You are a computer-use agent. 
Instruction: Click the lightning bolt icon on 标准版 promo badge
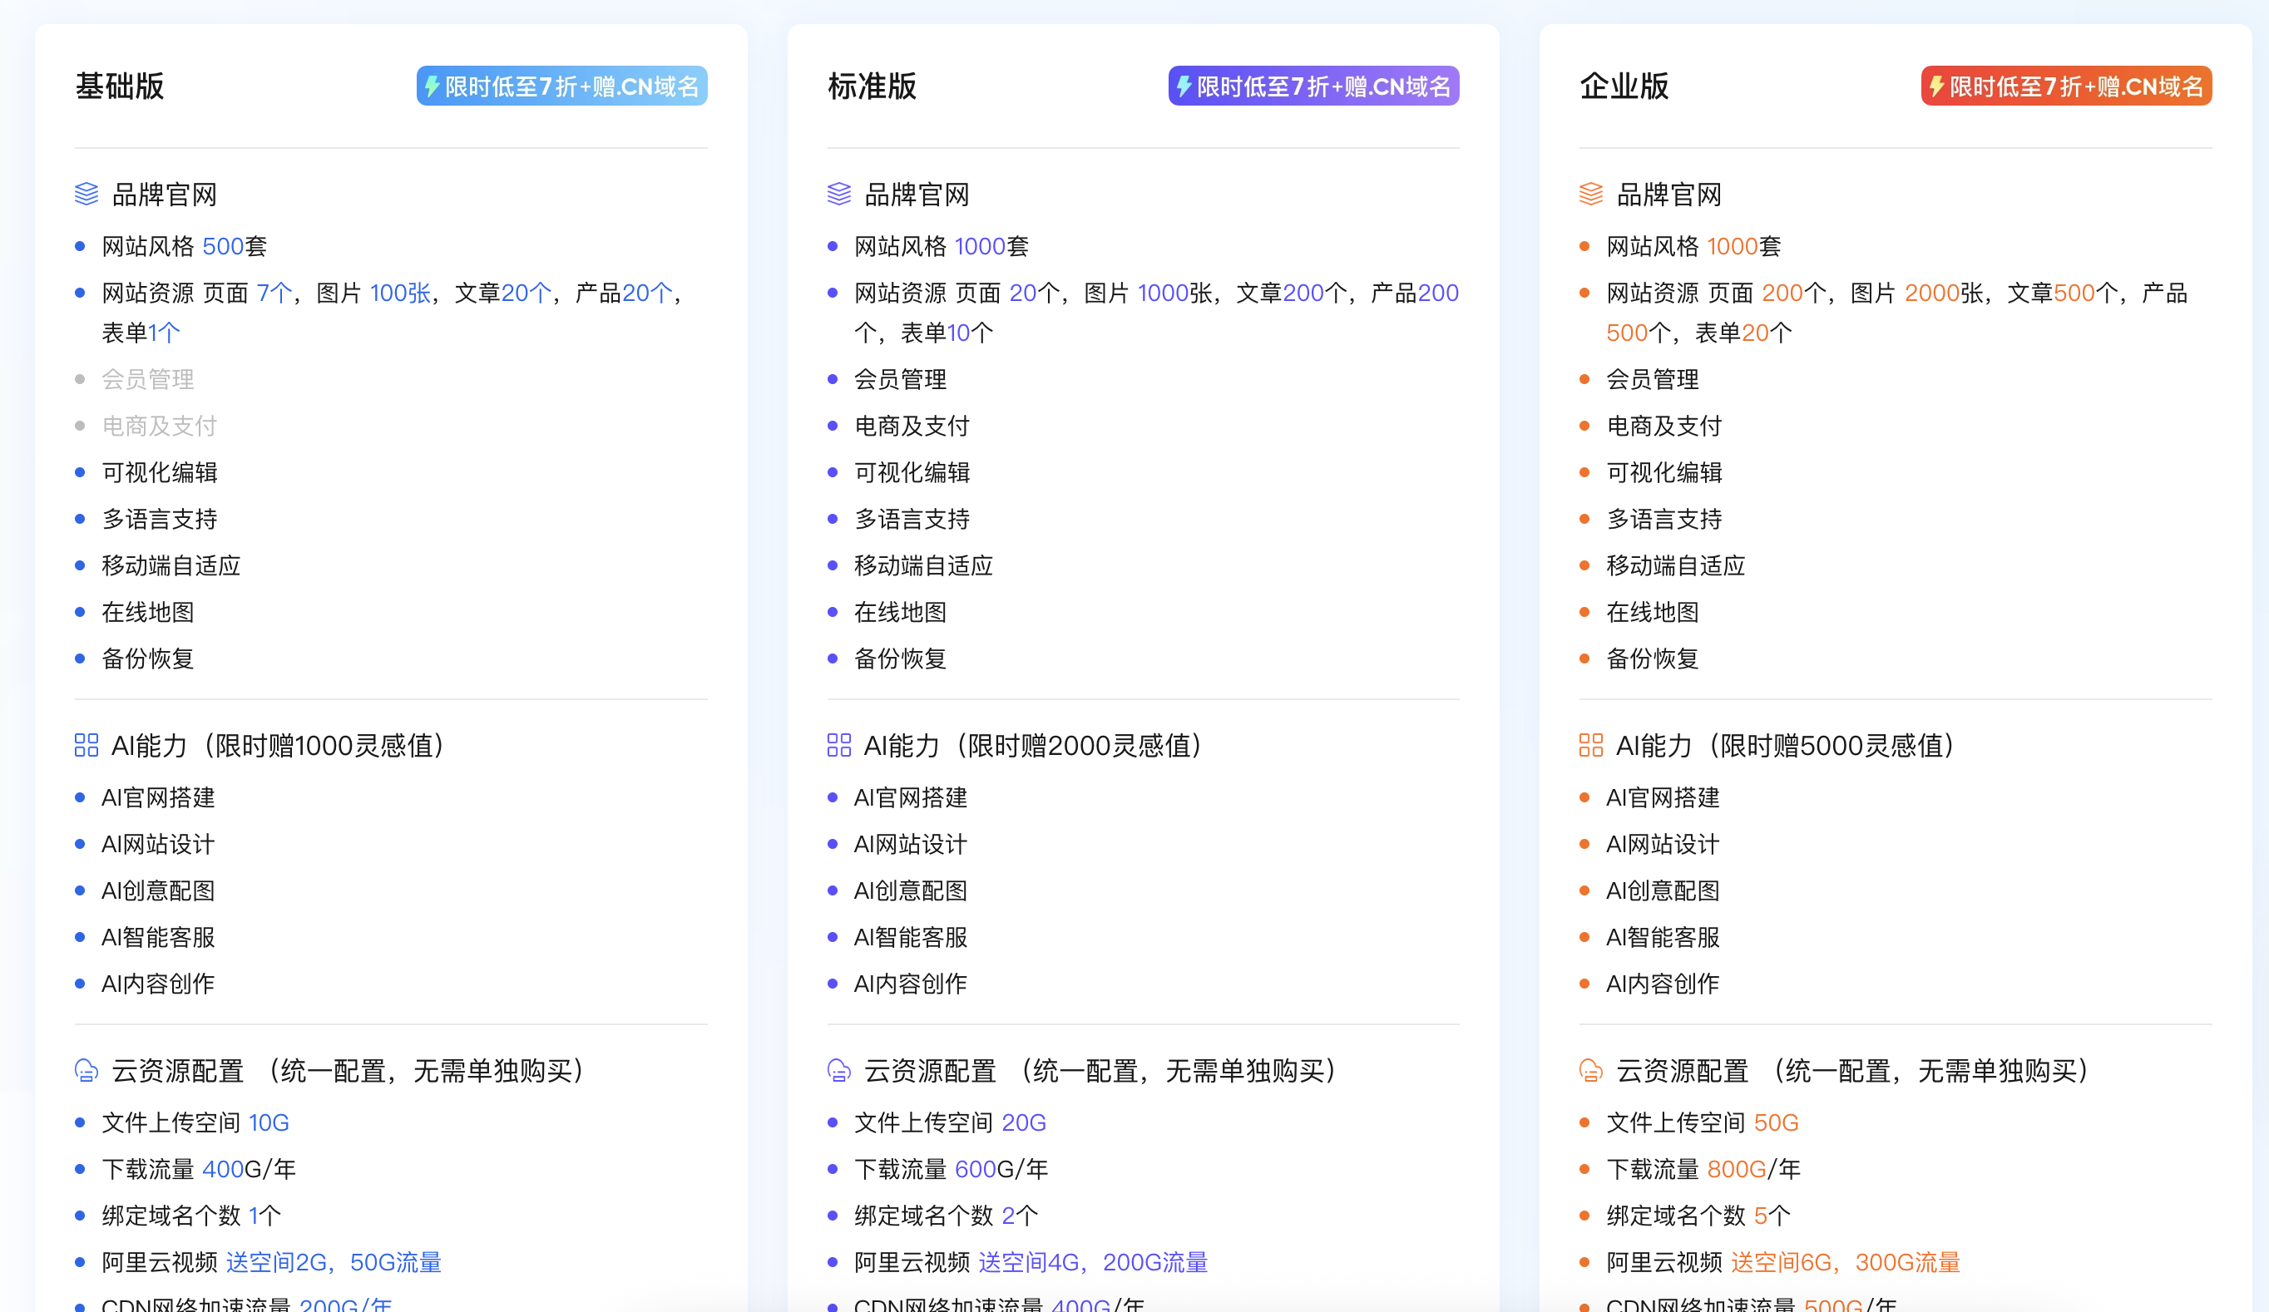(x=1184, y=86)
